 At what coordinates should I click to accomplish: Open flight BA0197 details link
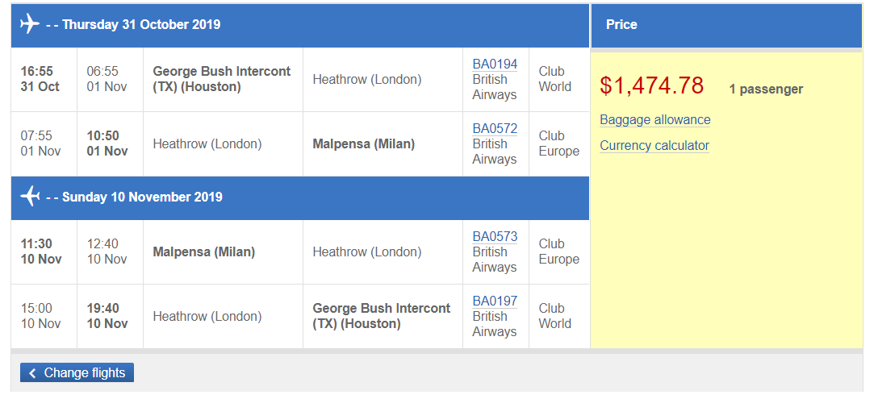tap(495, 301)
